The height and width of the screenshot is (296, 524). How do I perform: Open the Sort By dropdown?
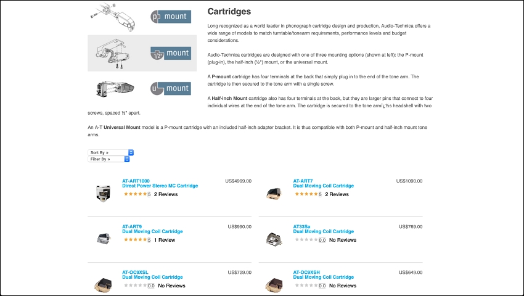110,152
